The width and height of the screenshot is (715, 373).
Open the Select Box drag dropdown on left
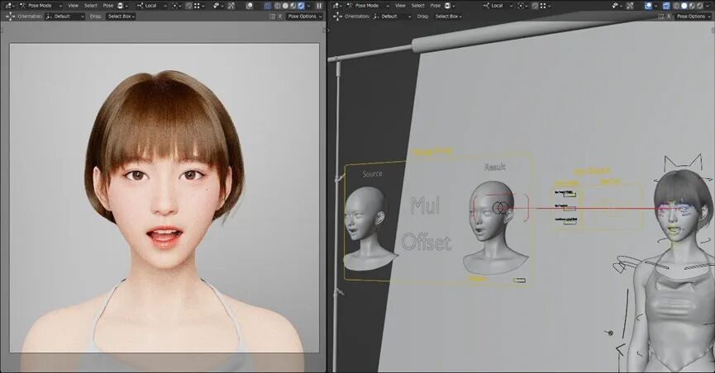point(121,16)
